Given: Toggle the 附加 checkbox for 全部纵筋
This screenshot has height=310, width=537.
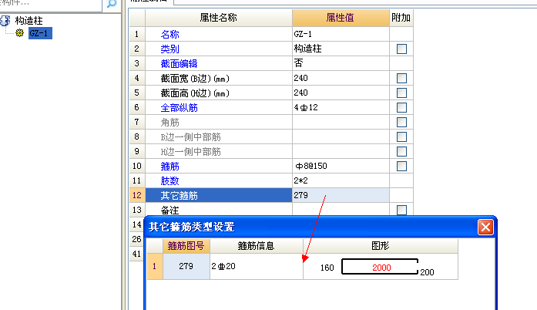Looking at the screenshot, I should pyautogui.click(x=401, y=108).
